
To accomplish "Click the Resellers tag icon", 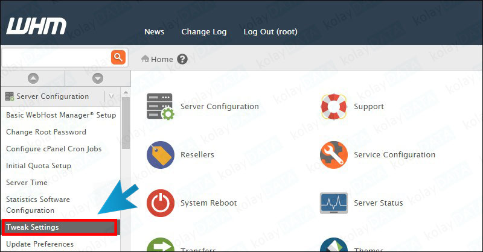I will (x=160, y=155).
